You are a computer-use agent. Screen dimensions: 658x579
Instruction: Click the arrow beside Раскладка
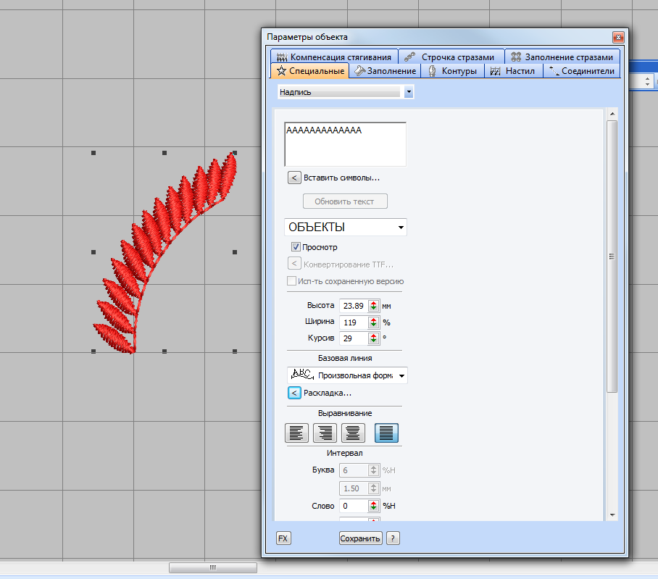tap(294, 393)
